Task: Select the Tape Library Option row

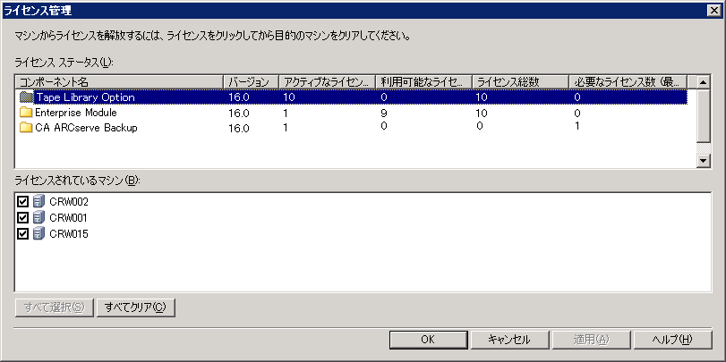Action: click(x=352, y=97)
